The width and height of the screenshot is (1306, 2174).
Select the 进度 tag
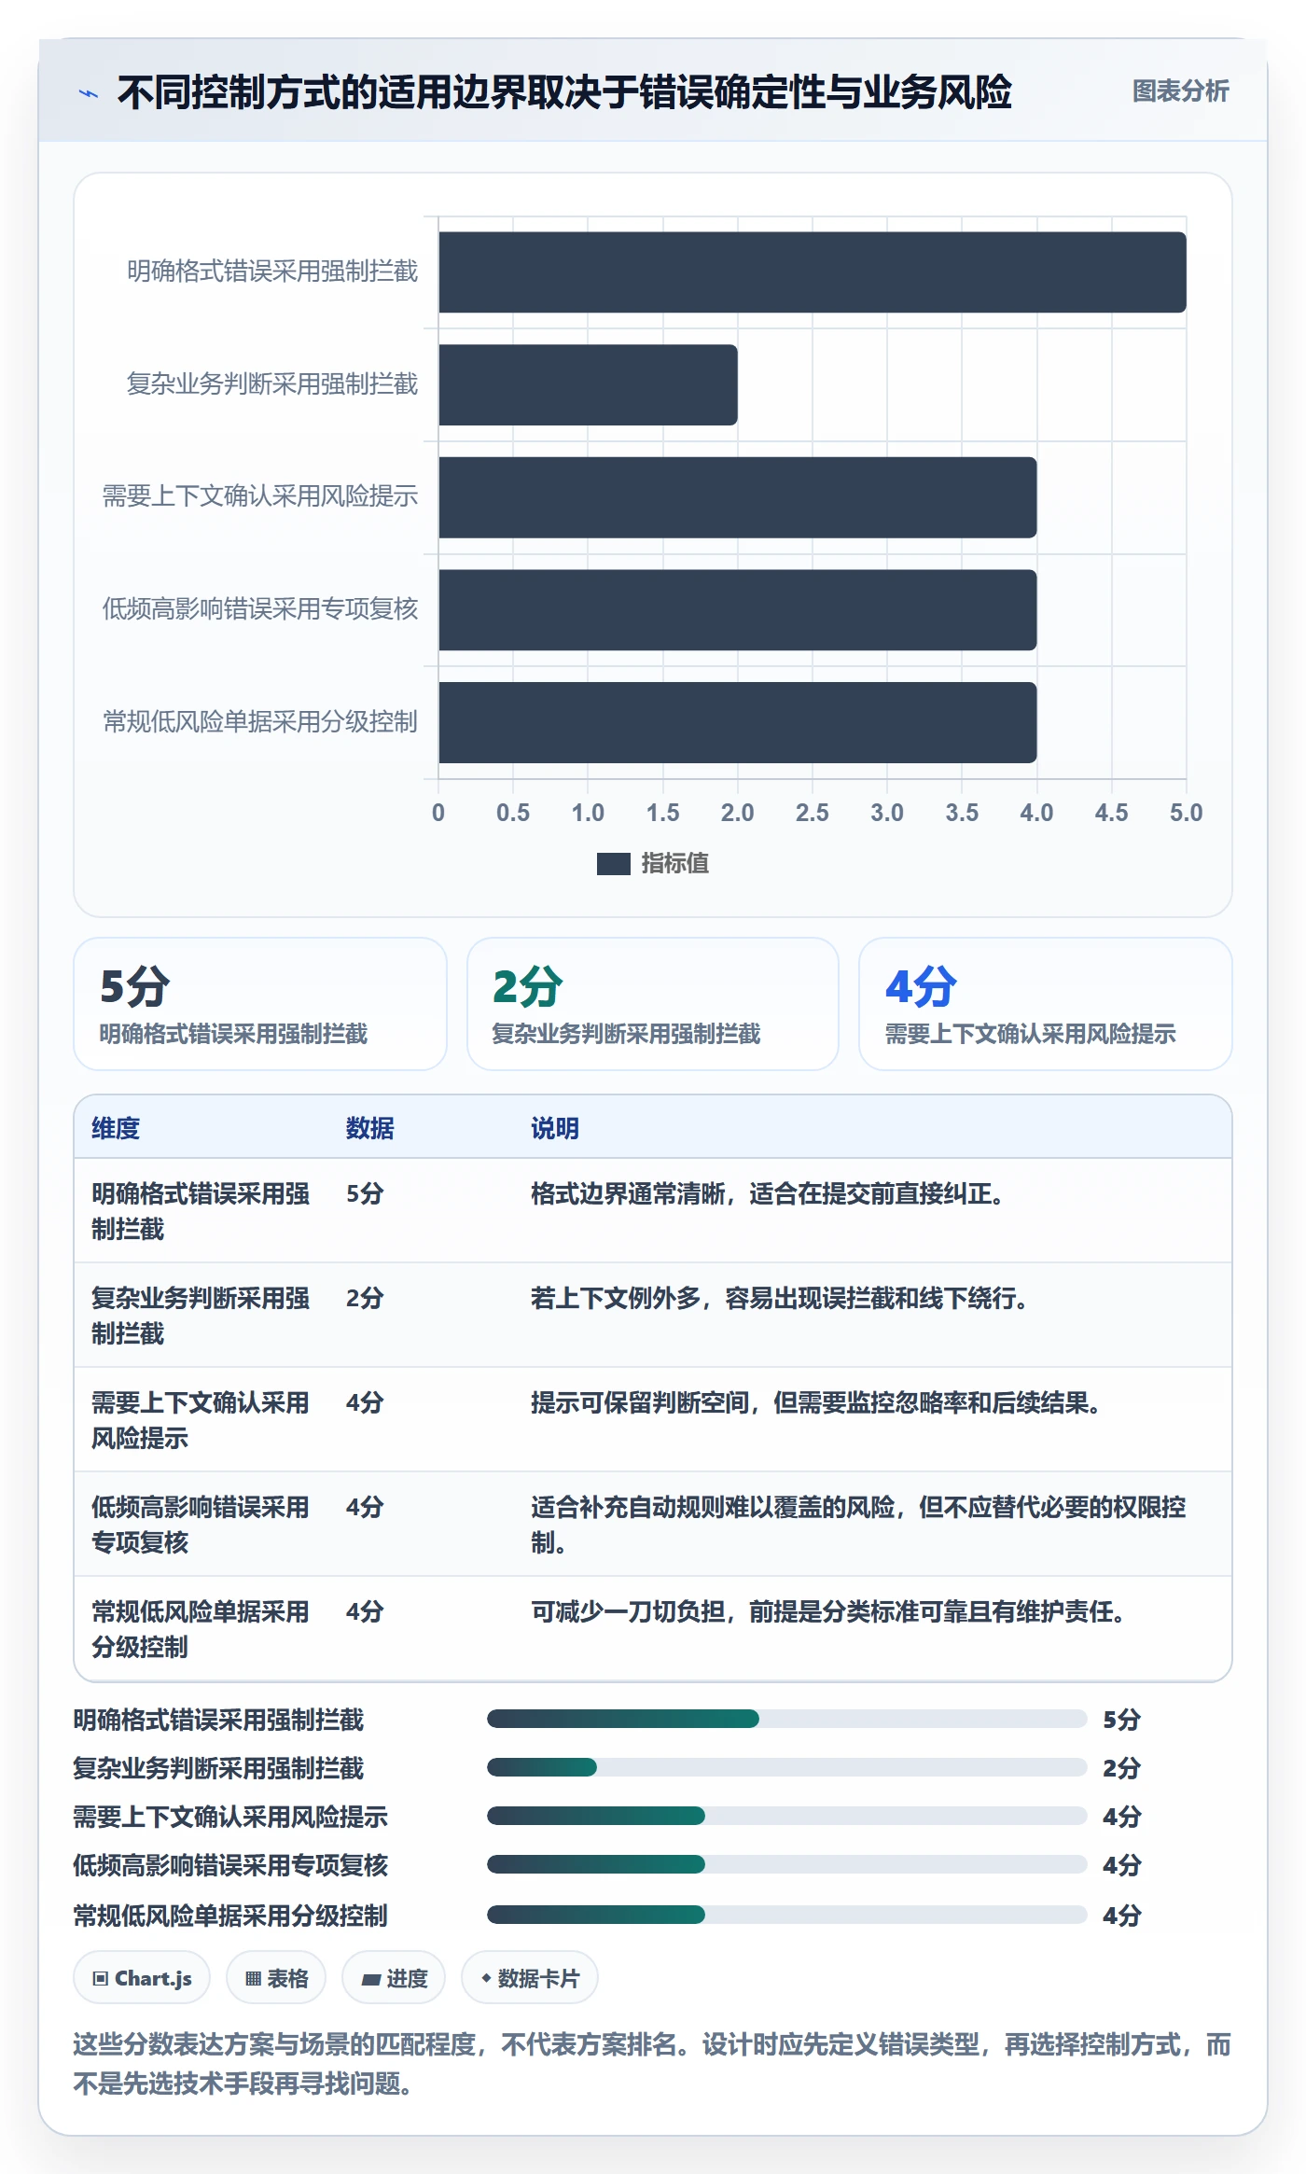click(x=394, y=1977)
